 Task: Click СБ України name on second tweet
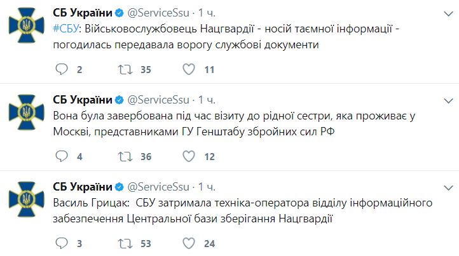click(x=83, y=100)
